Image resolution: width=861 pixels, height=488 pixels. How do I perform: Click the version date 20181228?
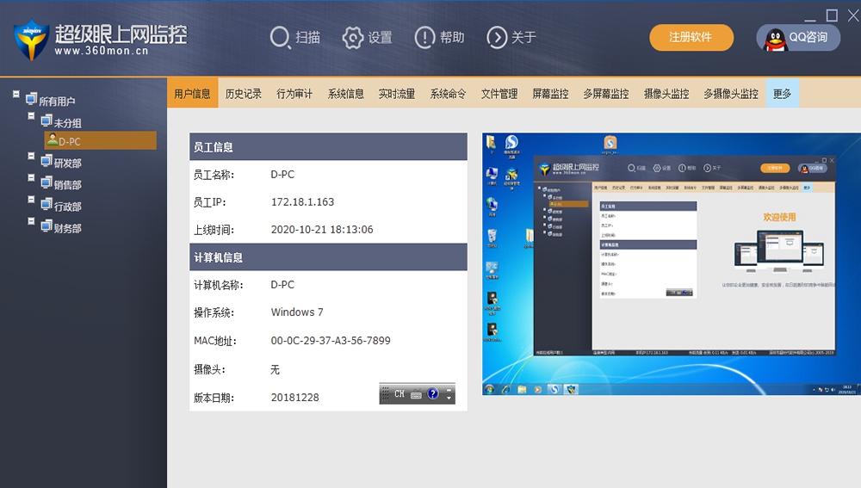click(x=294, y=398)
